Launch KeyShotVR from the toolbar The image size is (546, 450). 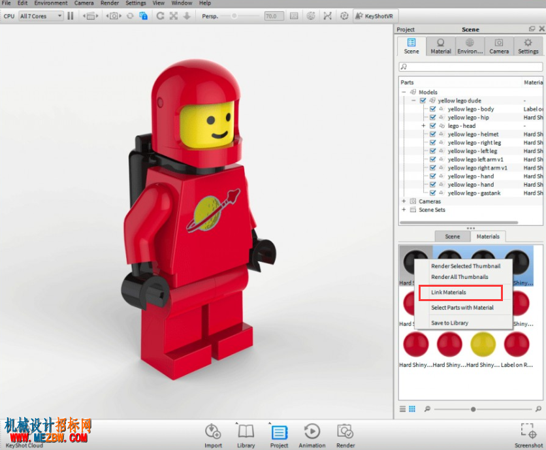point(374,16)
